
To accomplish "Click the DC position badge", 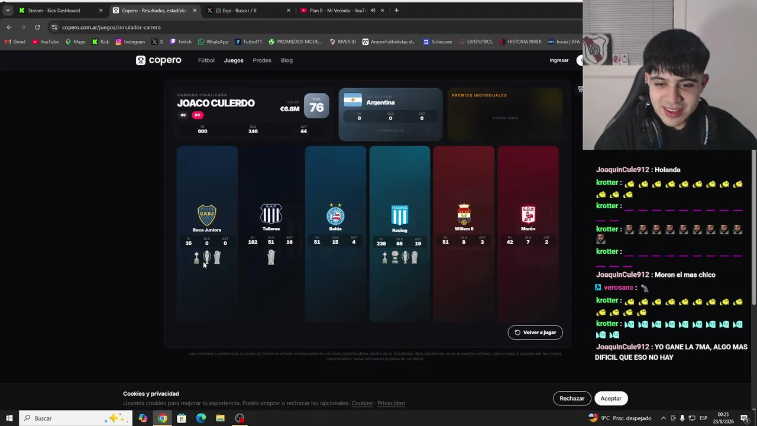I will (198, 115).
